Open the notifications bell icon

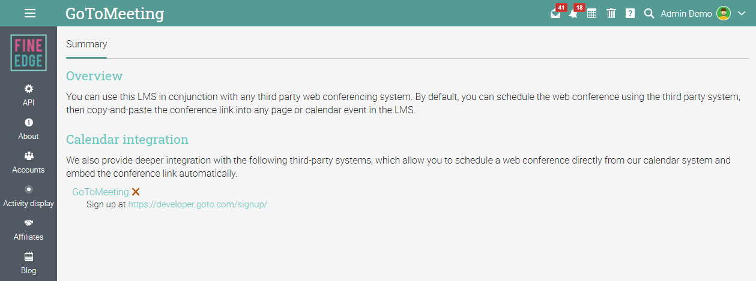[x=573, y=14]
